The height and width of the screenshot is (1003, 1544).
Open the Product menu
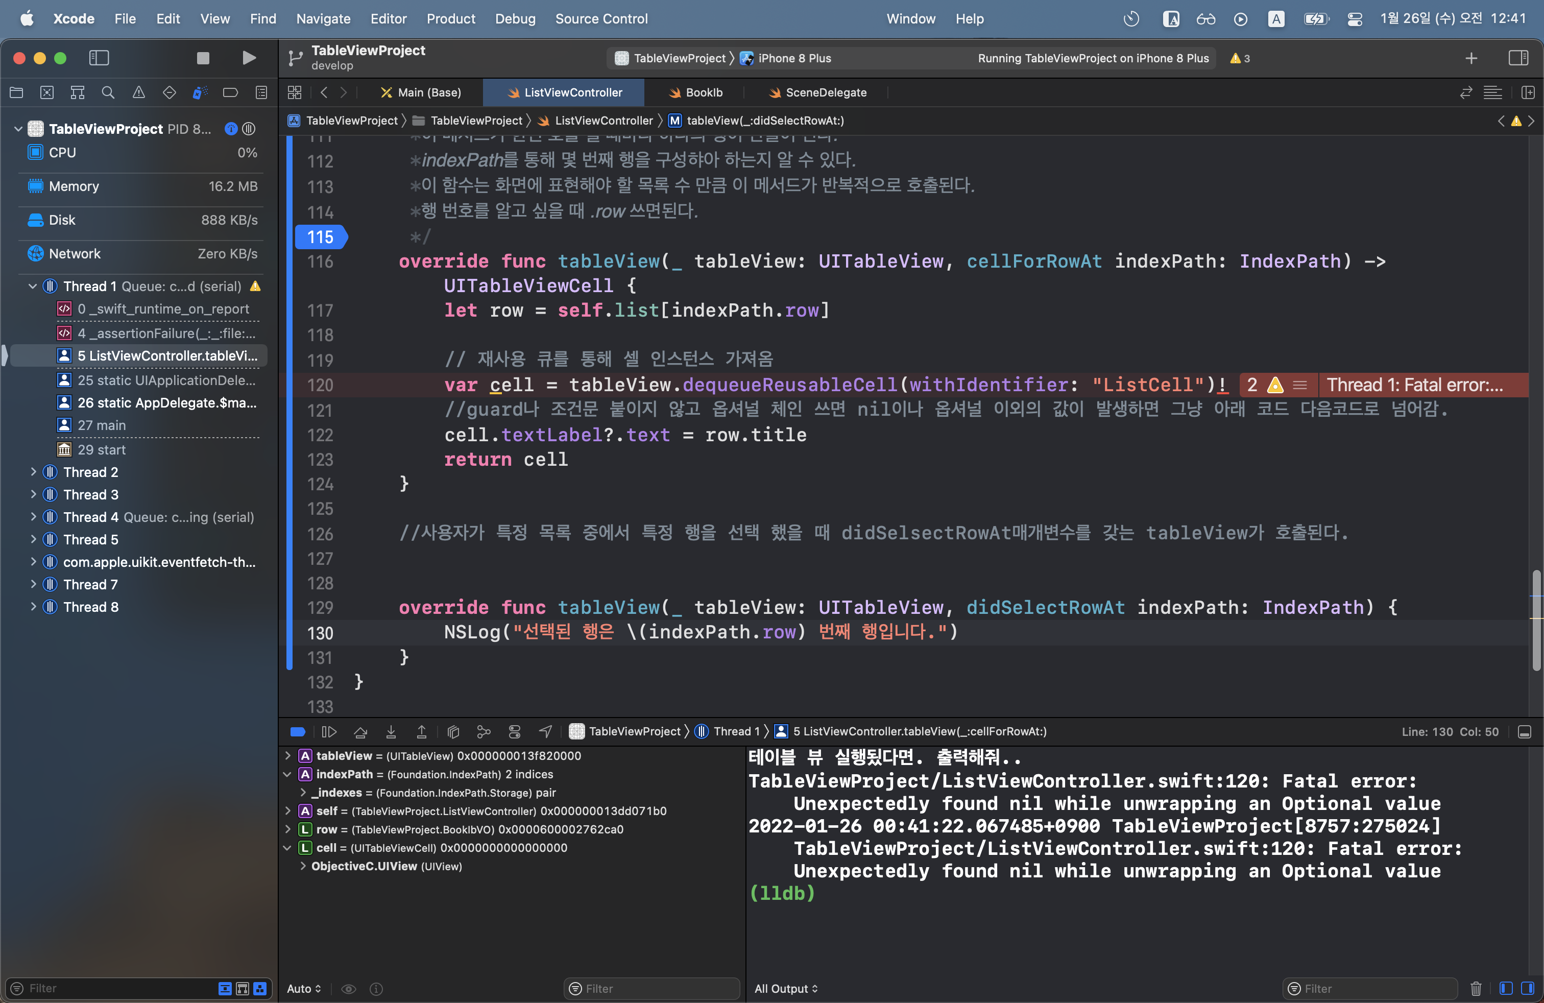click(x=450, y=19)
